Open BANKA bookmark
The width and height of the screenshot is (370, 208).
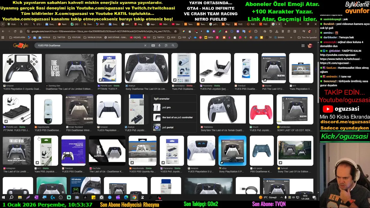coord(279,37)
